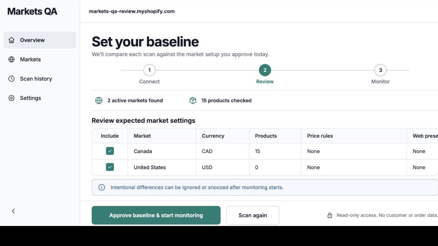Open the Overview menu item

[x=40, y=40]
